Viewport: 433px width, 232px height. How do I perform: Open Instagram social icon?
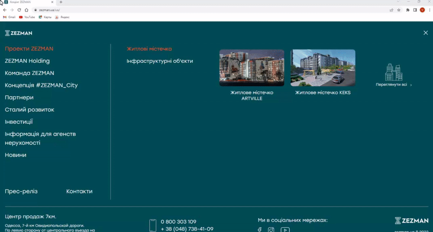pos(271,229)
